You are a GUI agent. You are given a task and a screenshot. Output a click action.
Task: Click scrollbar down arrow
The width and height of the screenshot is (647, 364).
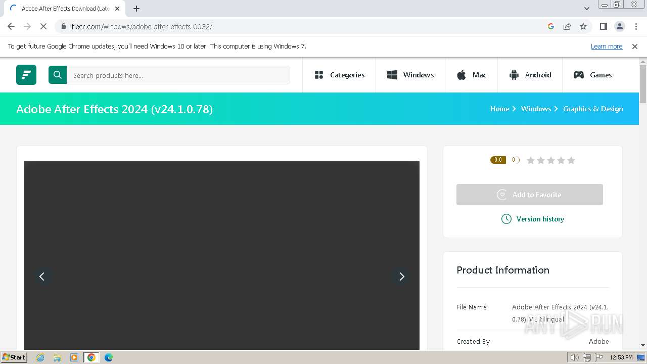[643, 345]
